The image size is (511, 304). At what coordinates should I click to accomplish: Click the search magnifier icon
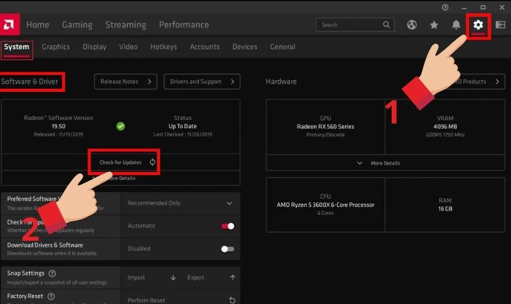[x=386, y=25]
